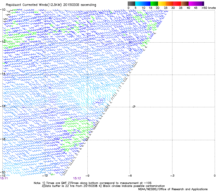
Task: Click the gray 0-5 knots color segment
Action: click(131, 4)
